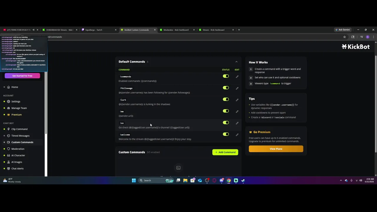The image size is (377, 212).
Task: Open the weather widget showing 45°F
Action: [12, 180]
